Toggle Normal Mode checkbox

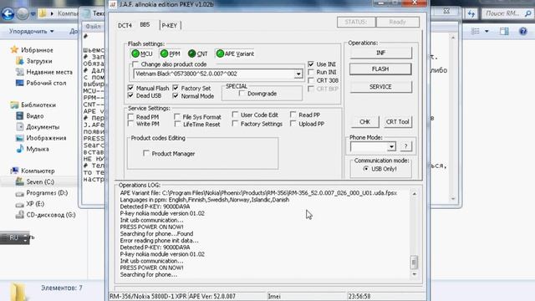pos(176,96)
